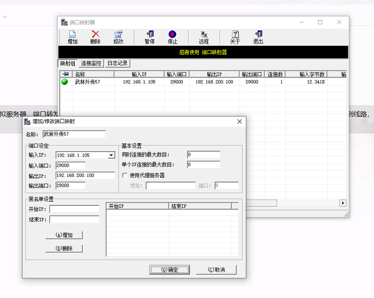
Task: Click the 输出端口 column header
Action: click(x=252, y=74)
